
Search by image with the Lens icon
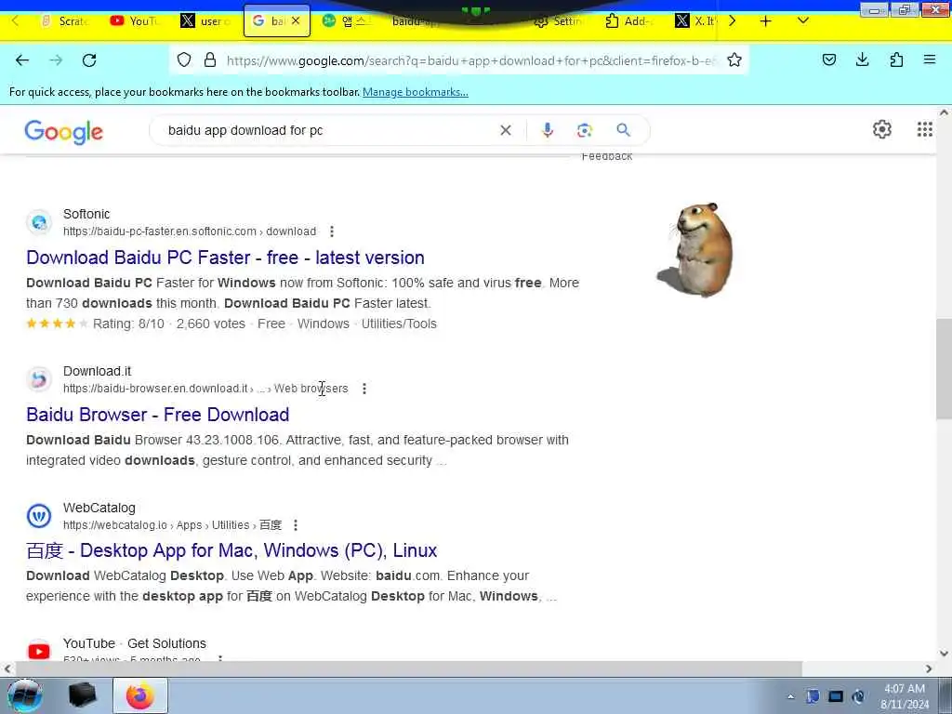pos(585,130)
